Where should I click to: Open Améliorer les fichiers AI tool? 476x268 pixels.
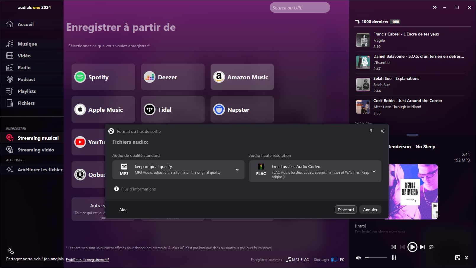32,169
